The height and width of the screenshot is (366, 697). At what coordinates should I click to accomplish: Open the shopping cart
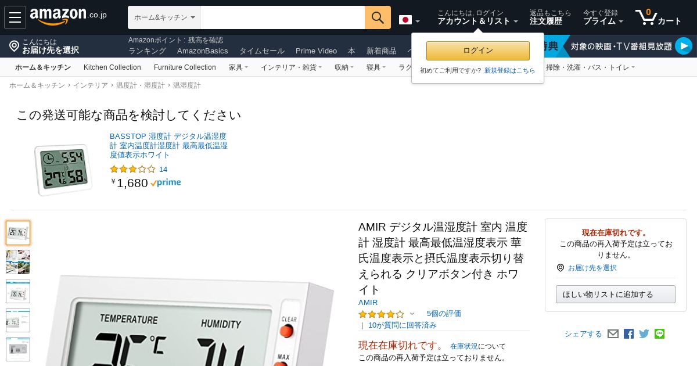click(658, 17)
